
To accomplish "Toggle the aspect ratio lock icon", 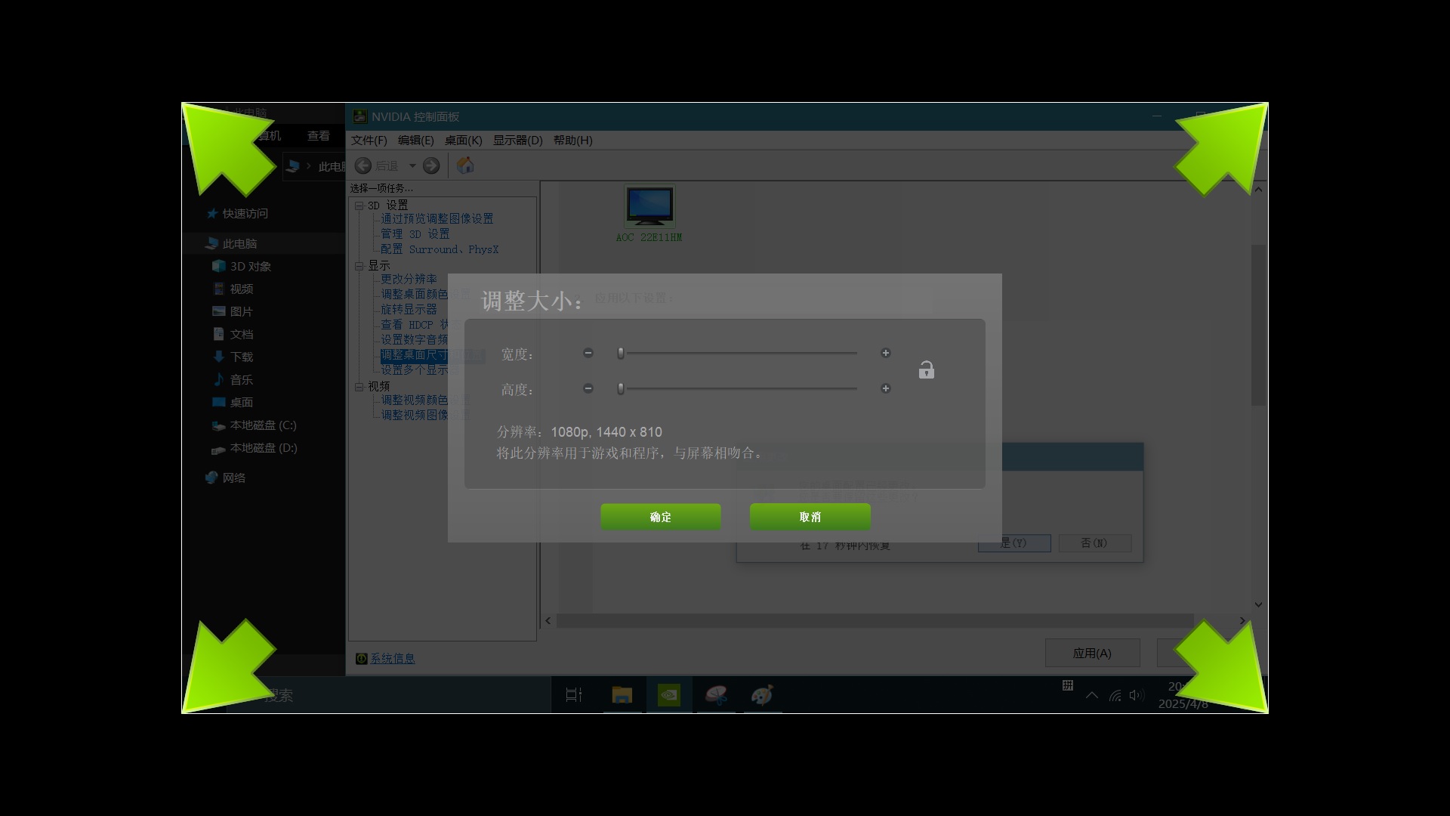I will tap(926, 370).
